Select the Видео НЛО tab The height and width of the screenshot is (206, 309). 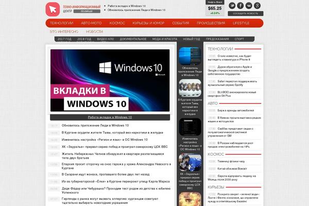[106, 39]
